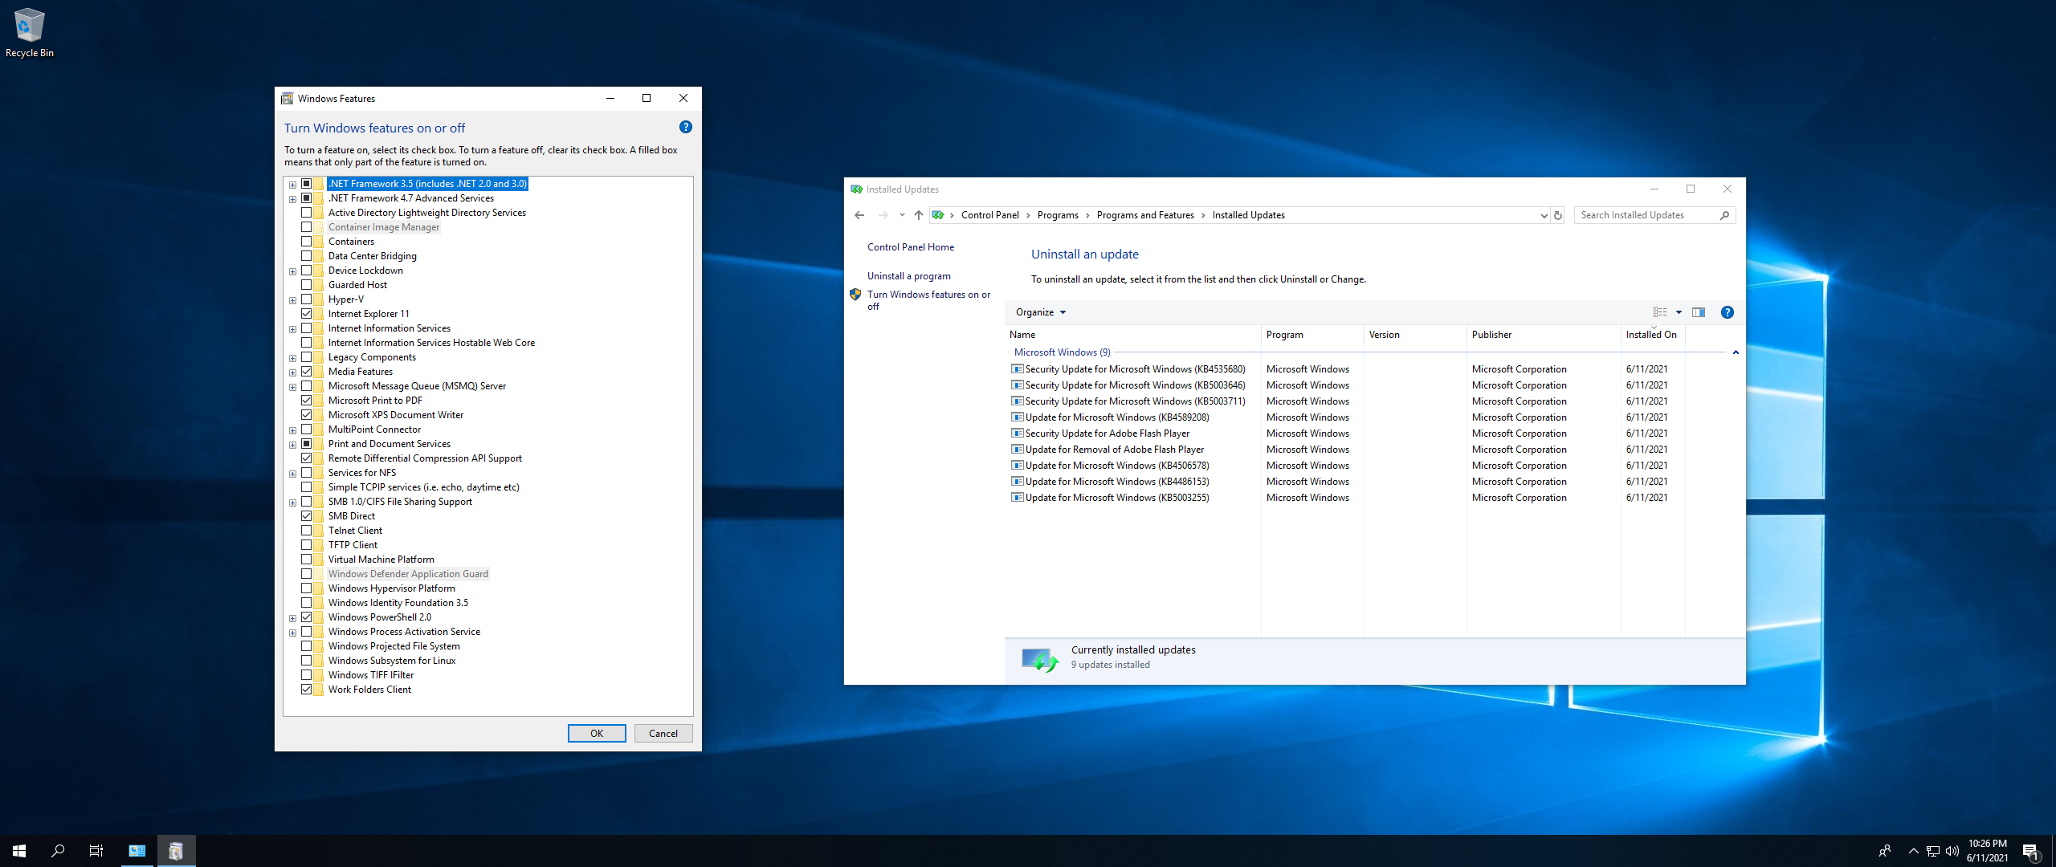Click Cancel in Windows Features

point(663,733)
